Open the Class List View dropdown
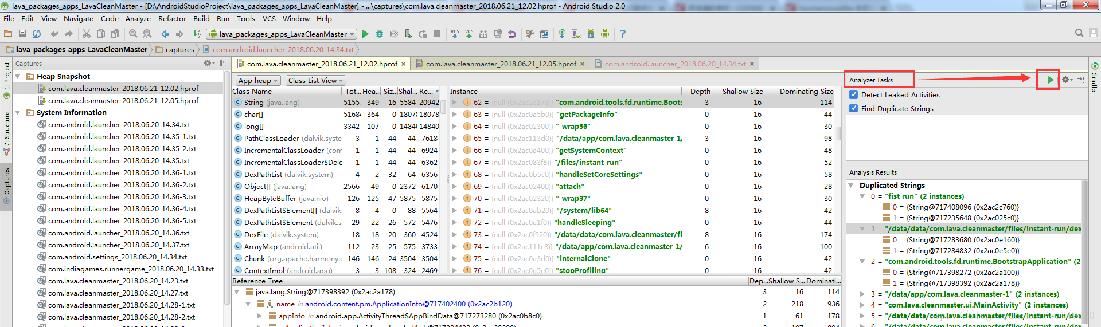 click(316, 81)
